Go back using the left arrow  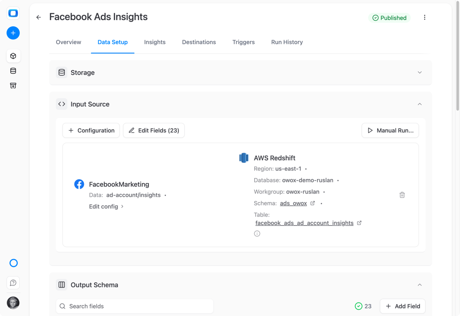(39, 17)
